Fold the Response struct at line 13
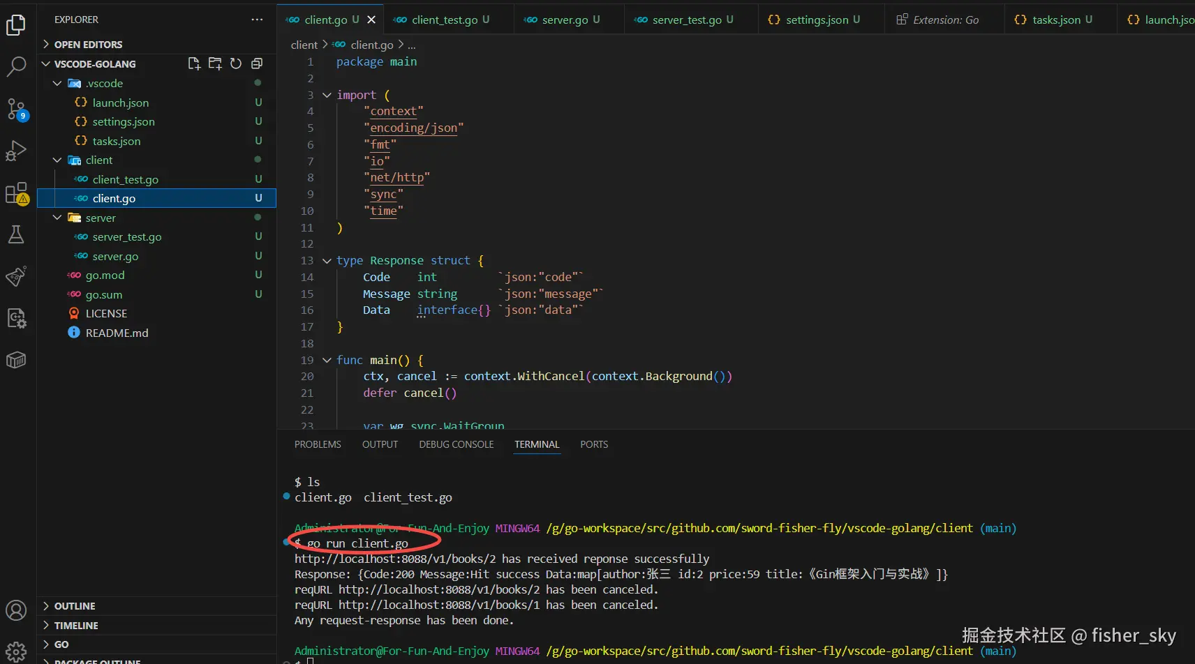 point(326,261)
